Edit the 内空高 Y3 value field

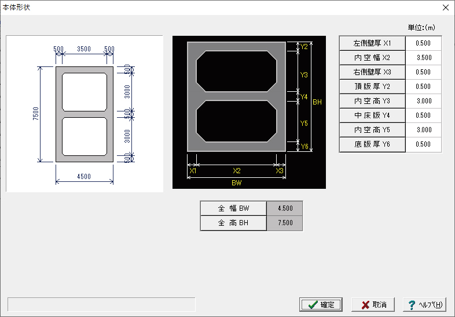click(423, 101)
